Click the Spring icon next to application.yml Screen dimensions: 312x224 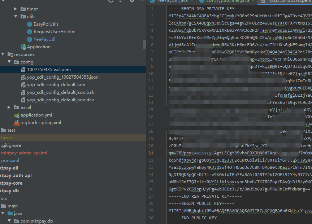click(x=17, y=116)
